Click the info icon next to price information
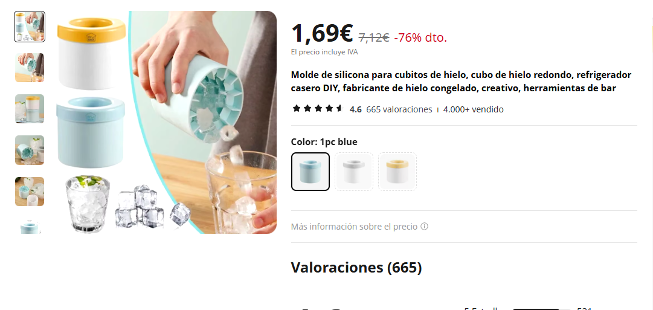The width and height of the screenshot is (653, 310). pyautogui.click(x=425, y=227)
